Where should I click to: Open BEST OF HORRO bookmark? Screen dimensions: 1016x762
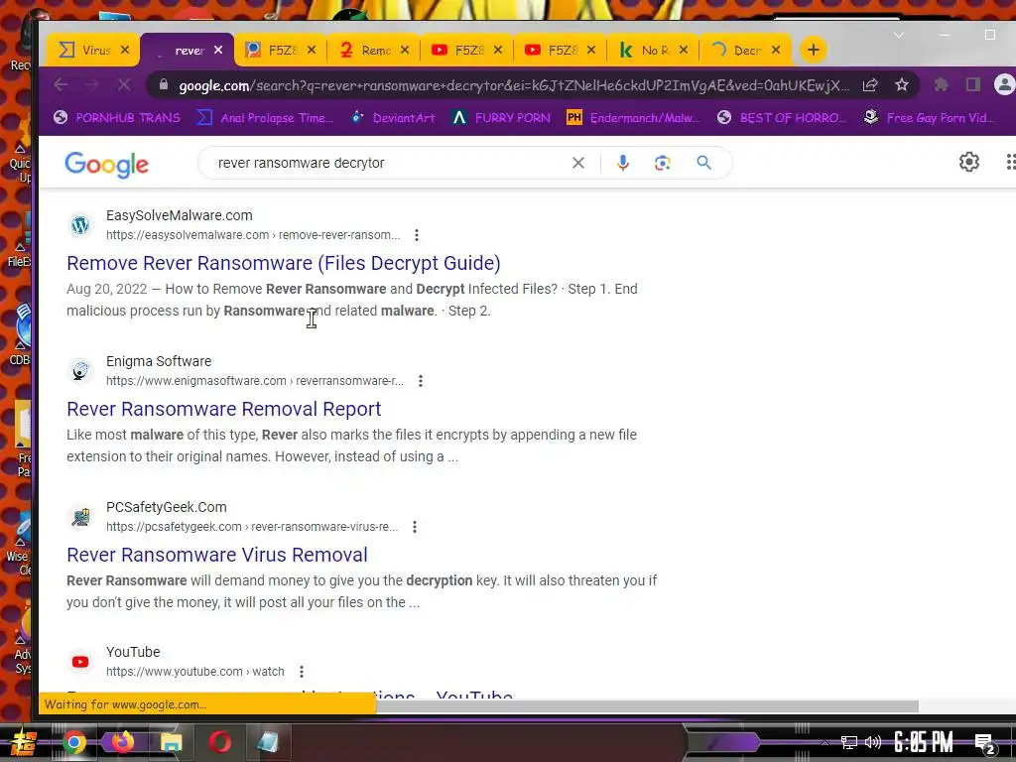tap(782, 117)
